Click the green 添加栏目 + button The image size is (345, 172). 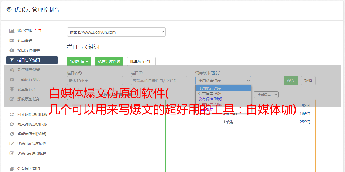(x=79, y=61)
